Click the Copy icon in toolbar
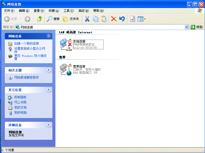 pos(95,19)
